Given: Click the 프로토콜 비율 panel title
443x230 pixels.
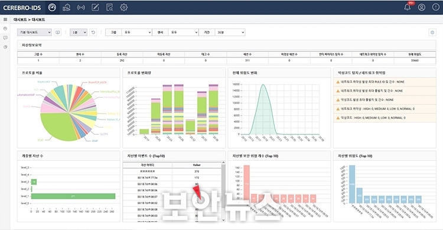Looking at the screenshot, I should click(32, 73).
